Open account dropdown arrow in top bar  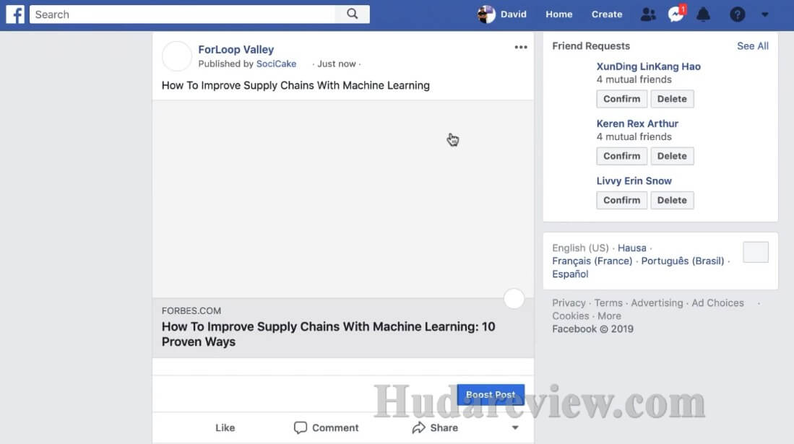coord(764,14)
